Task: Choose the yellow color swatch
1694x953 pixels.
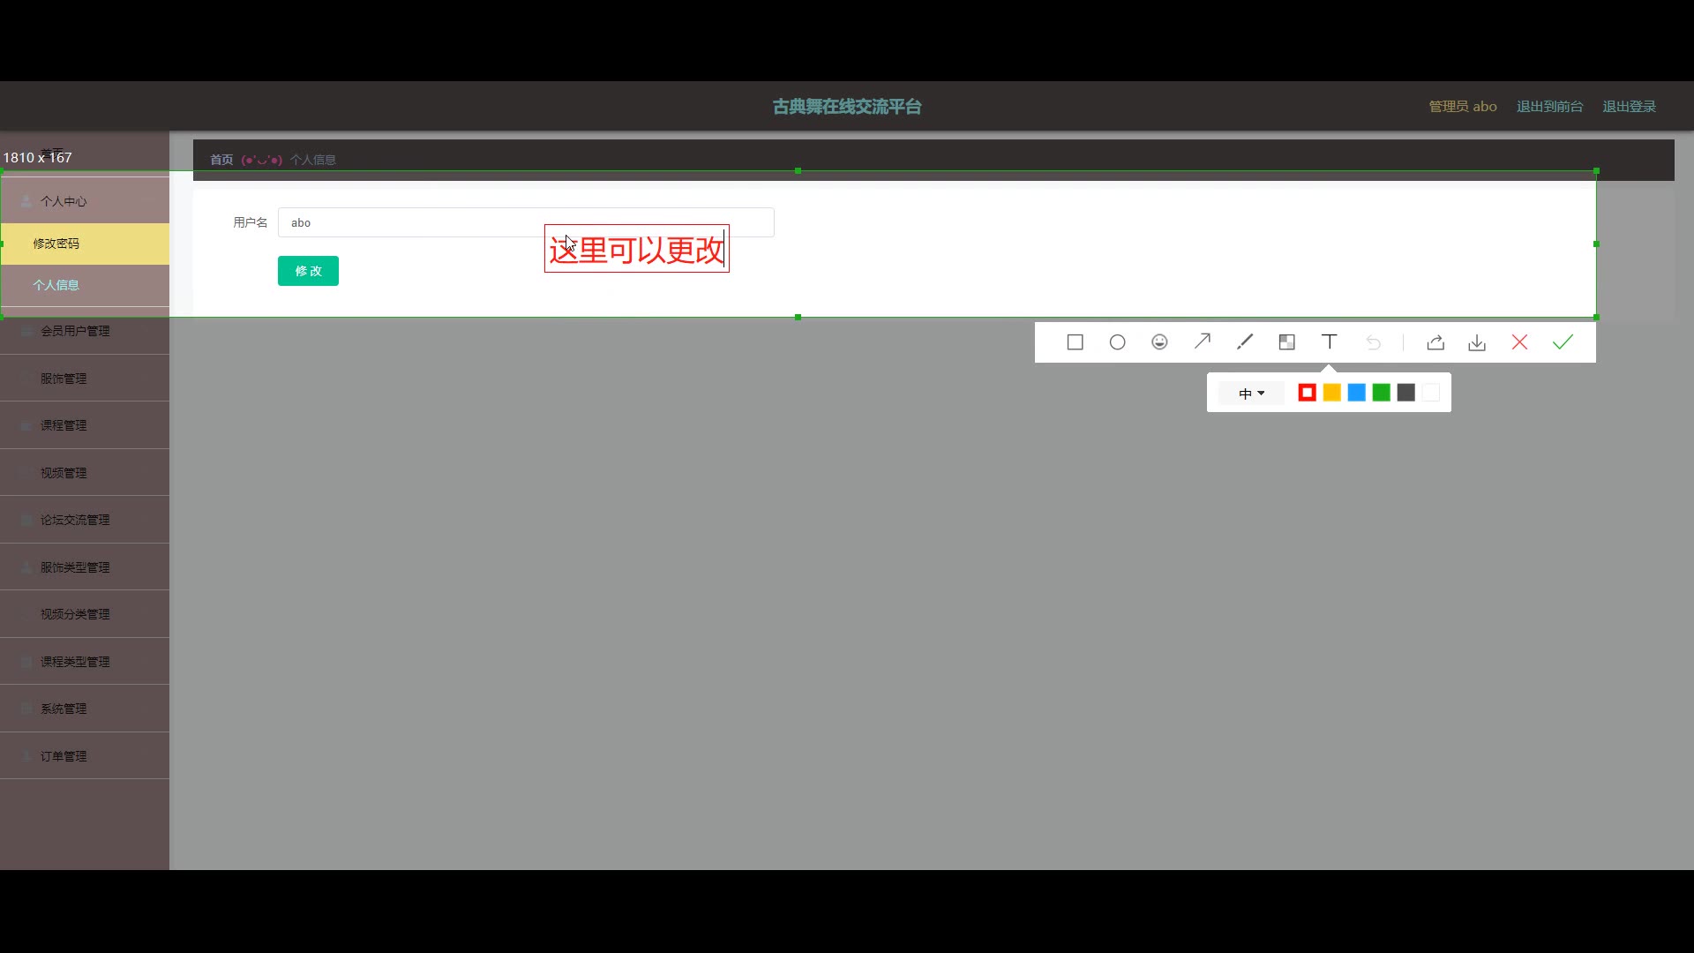Action: pyautogui.click(x=1332, y=393)
